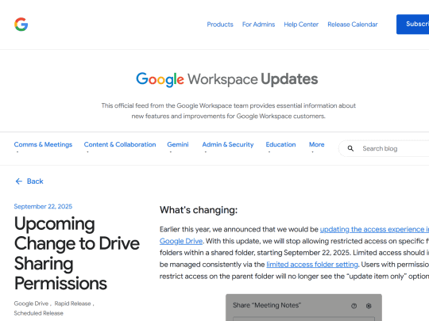Screen dimensions: 429x321
Task: Open the Release Calendar link
Action: 353,25
